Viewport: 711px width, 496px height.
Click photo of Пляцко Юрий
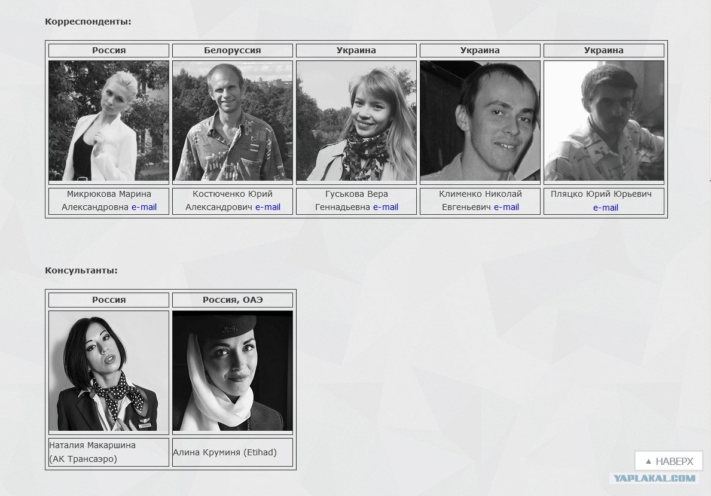[x=604, y=121]
